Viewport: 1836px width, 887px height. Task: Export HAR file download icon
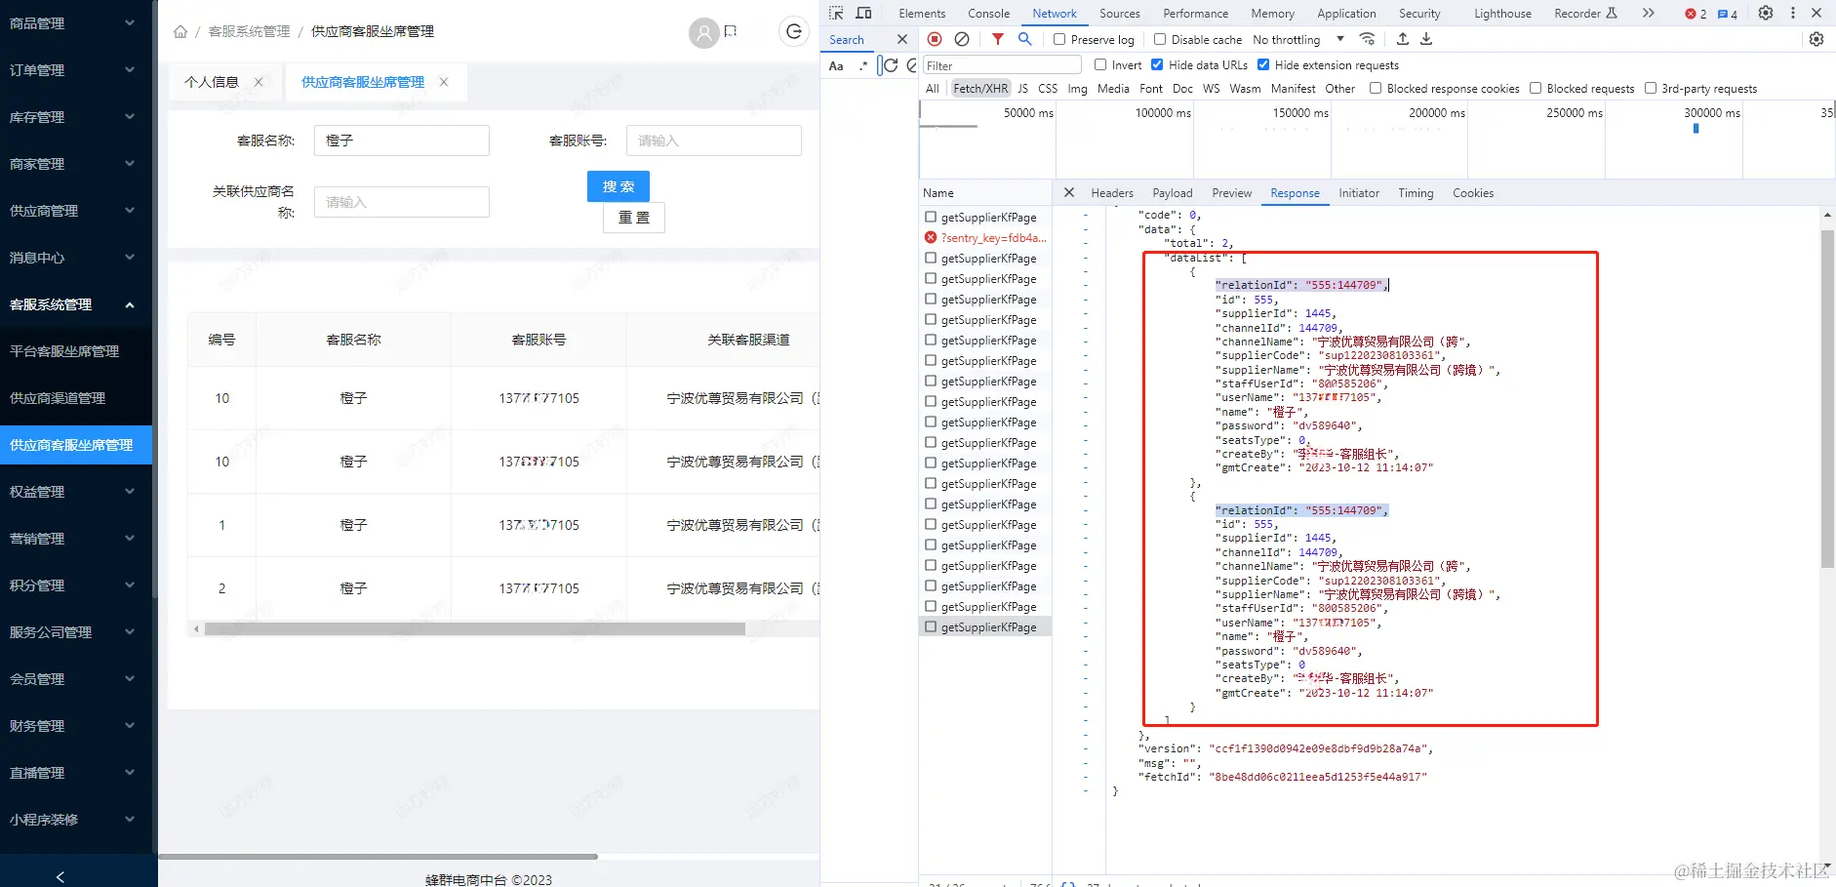[x=1426, y=39]
